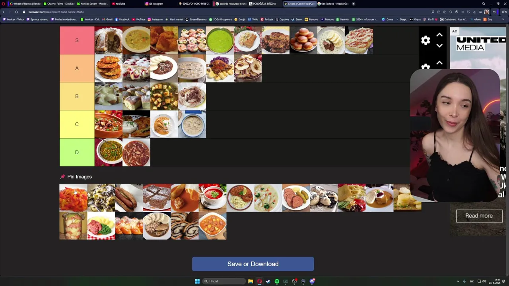Click microphone icon in system tray
This screenshot has height=286, width=509.
point(464,281)
